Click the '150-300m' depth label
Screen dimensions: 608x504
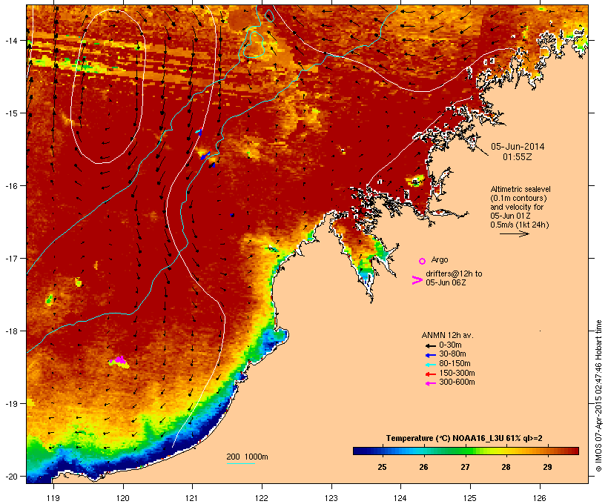(457, 373)
